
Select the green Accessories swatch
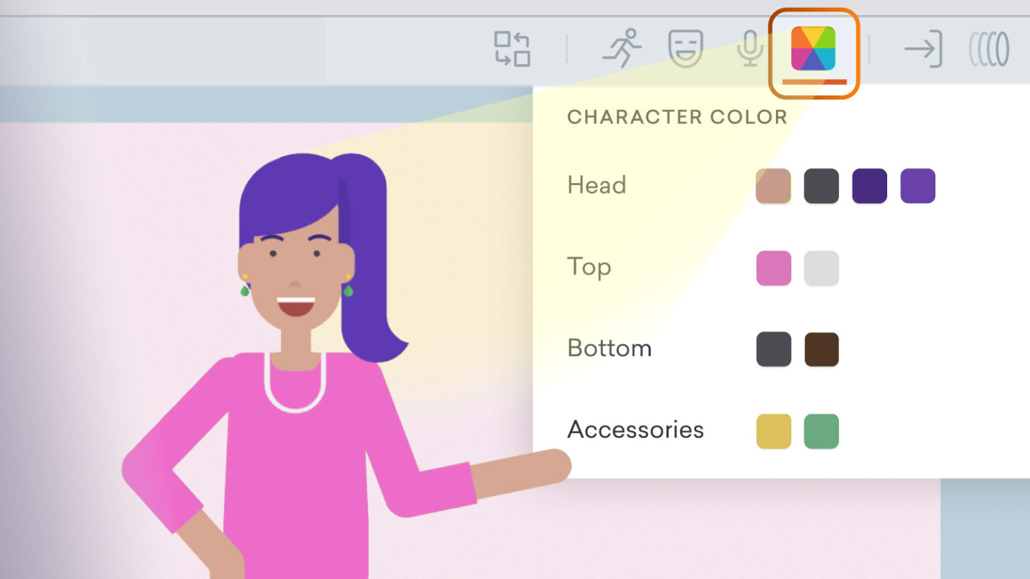821,431
